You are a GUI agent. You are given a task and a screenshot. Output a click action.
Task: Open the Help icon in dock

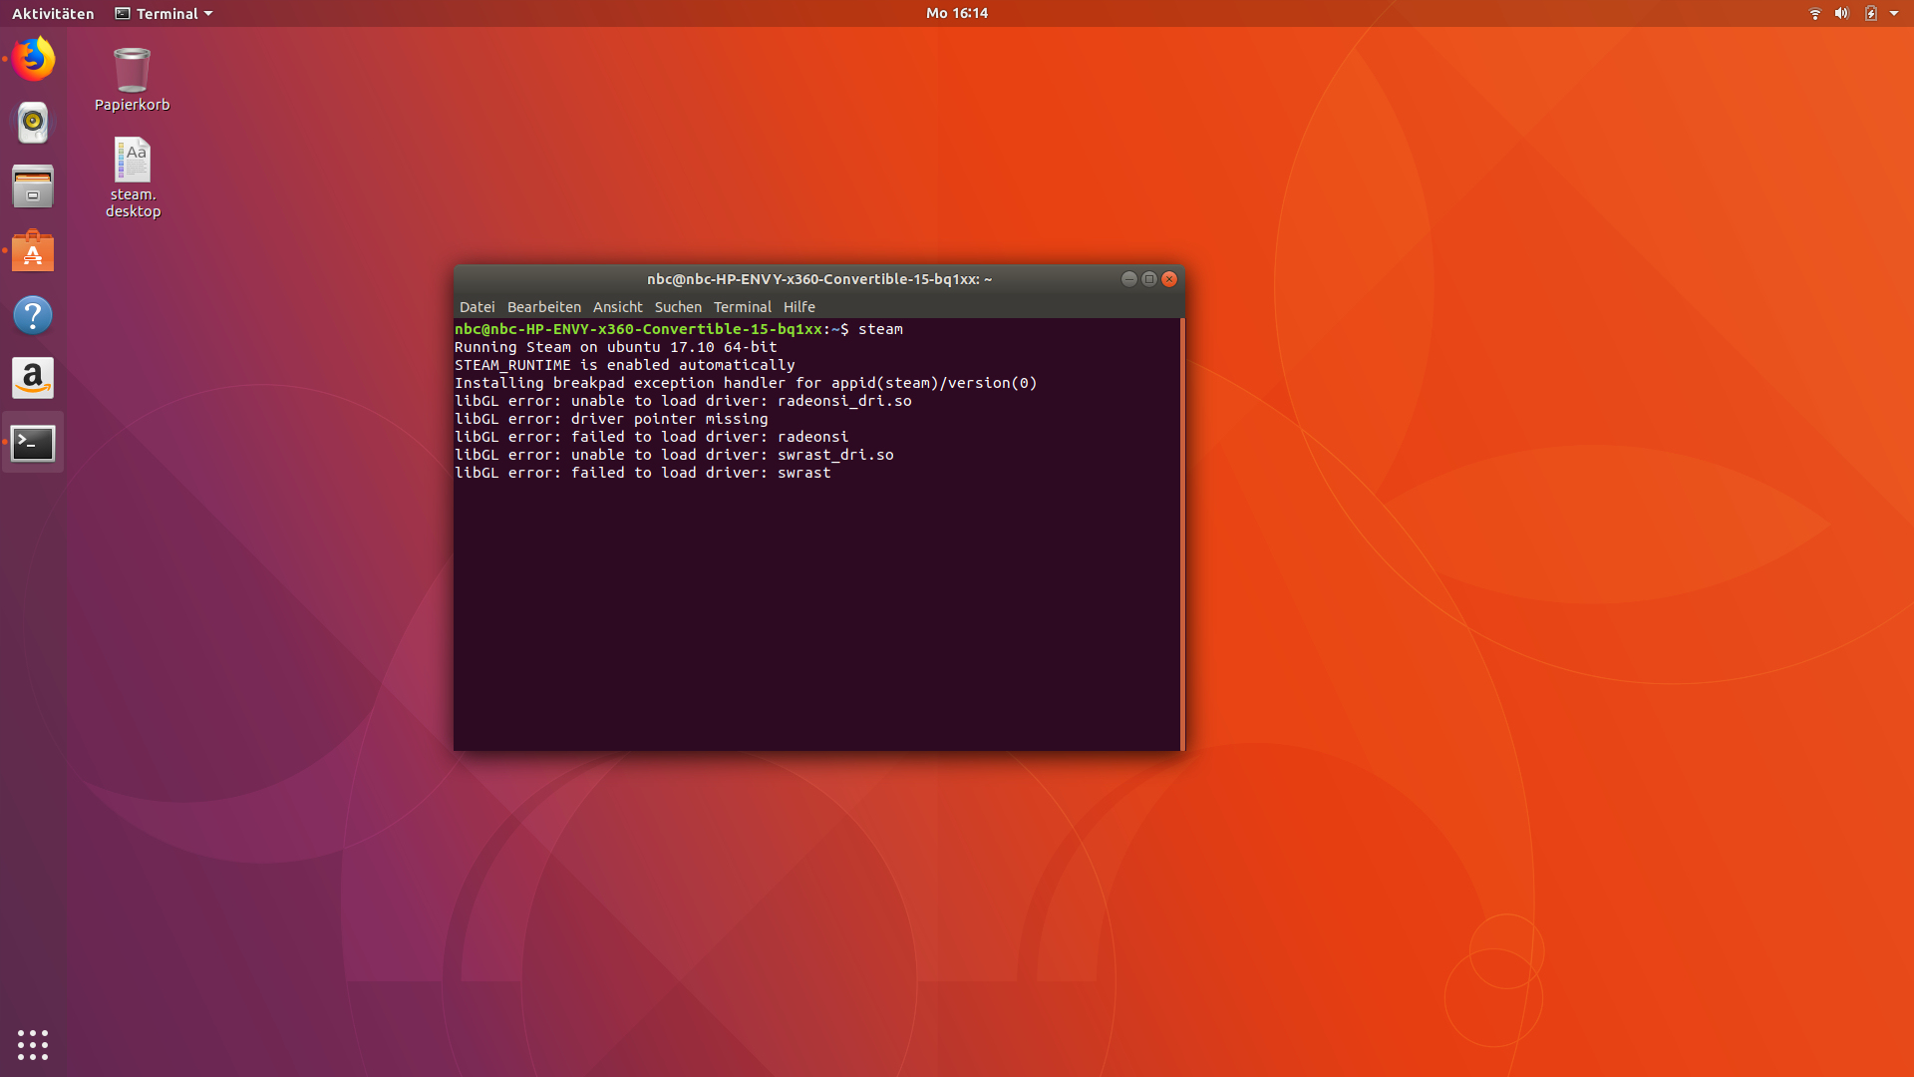pos(33,315)
